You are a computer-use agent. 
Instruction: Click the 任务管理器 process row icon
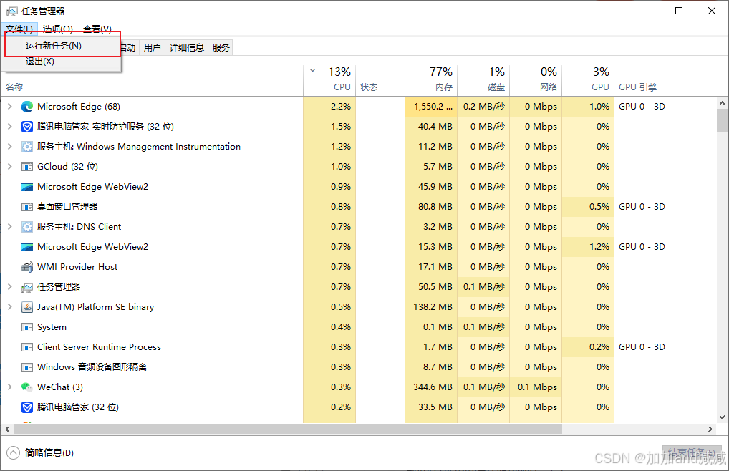point(27,287)
